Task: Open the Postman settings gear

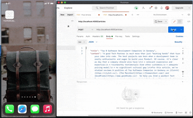Action: pyautogui.click(x=156, y=8)
